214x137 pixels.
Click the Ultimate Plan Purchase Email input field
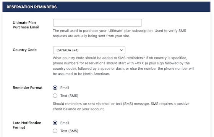coord(97,23)
